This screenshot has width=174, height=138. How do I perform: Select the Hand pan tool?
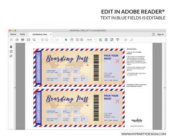click(72, 40)
